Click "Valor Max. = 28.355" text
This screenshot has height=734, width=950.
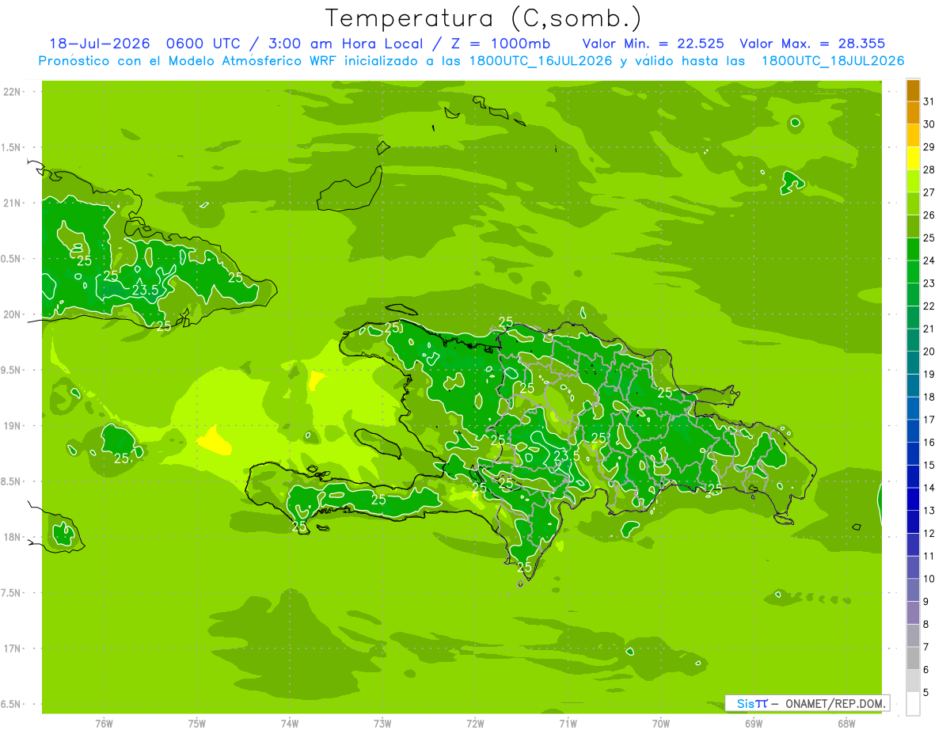pyautogui.click(x=812, y=44)
